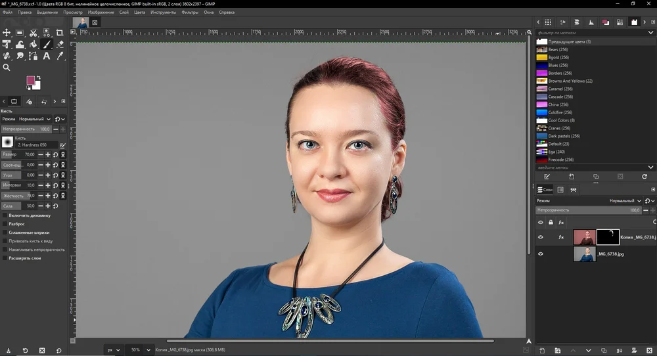Screen dimensions: 657x356
Task: Delete the selected layer
Action: click(649, 350)
